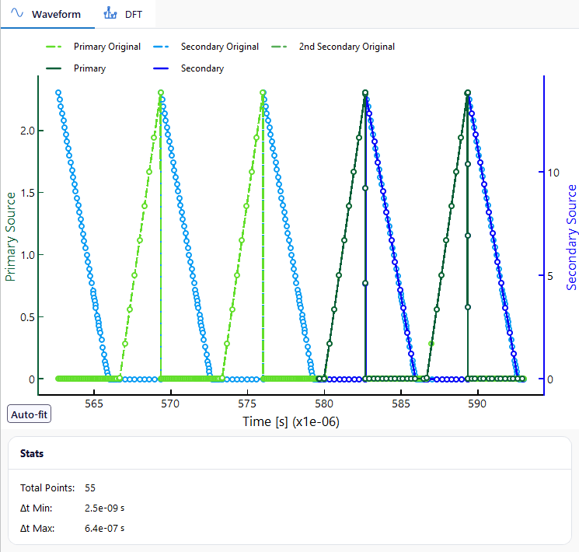Toggle the 2nd Secondary Original legend entry
This screenshot has width=579, height=552.
pos(333,47)
